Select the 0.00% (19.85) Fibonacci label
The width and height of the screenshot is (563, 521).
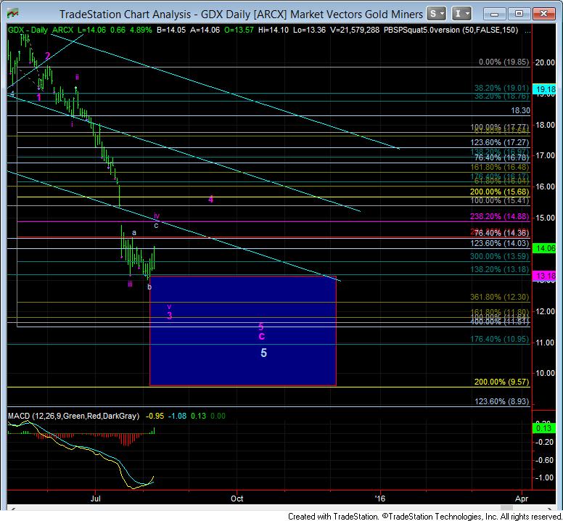504,62
